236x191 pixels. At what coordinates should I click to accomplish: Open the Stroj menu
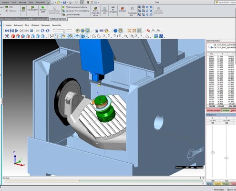click(x=27, y=25)
